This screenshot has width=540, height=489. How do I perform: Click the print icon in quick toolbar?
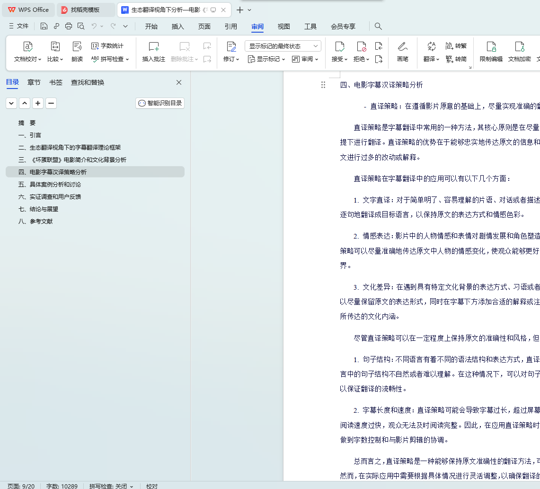[x=69, y=26]
